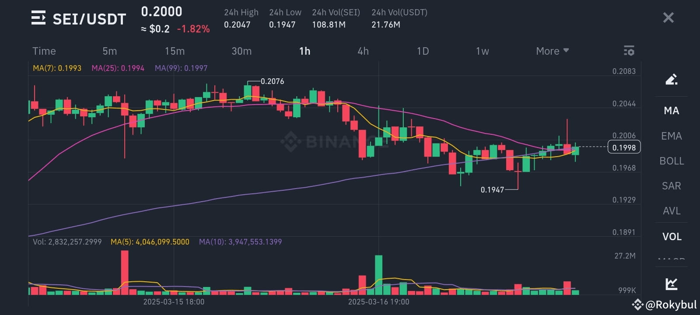Switch to the 1D timeframe tab
Image resolution: width=700 pixels, height=315 pixels.
point(423,51)
